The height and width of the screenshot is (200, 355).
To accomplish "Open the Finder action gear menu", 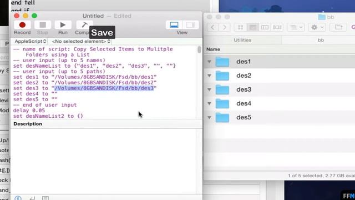I will (317, 27).
